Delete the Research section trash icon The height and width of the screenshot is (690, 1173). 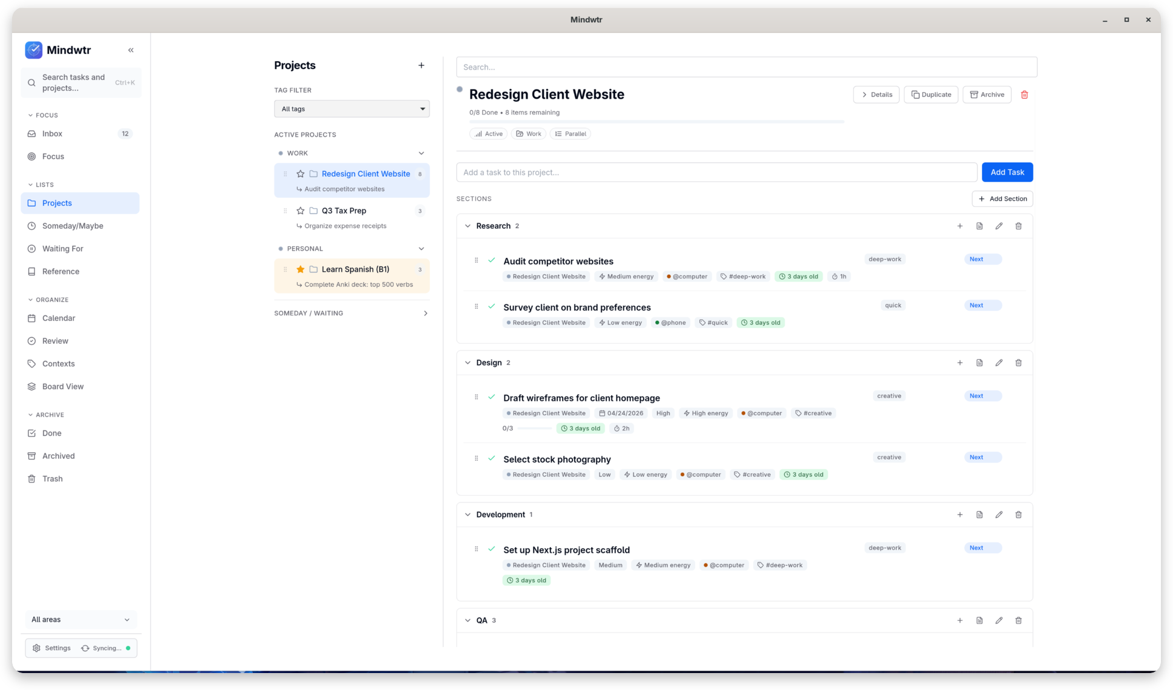[x=1018, y=226]
